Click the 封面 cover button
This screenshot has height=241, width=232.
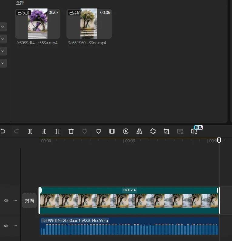[x=29, y=200]
